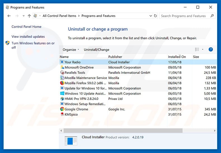Click the Uninstall/Change button
Image resolution: width=221 pixels, height=153 pixels.
[97, 50]
